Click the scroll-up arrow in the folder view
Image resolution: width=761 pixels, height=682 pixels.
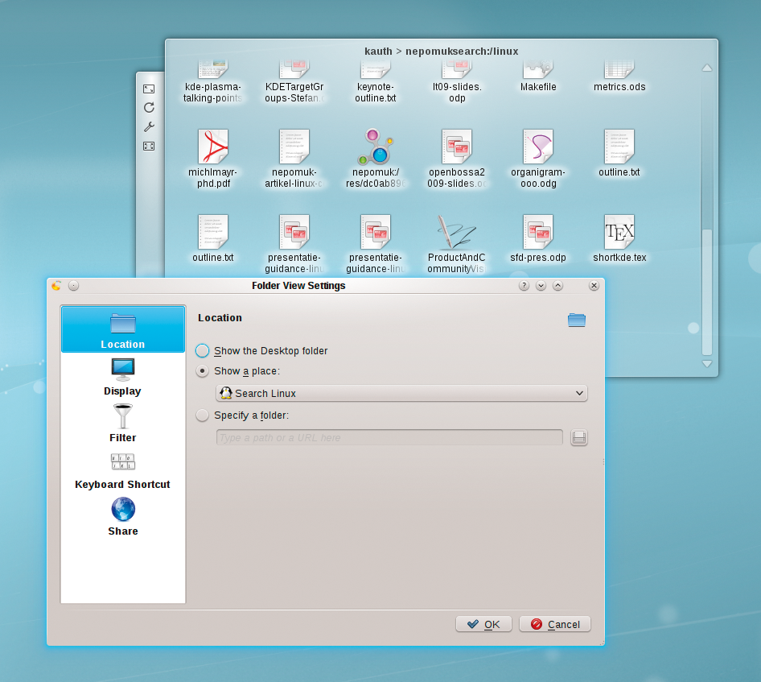[x=707, y=68]
